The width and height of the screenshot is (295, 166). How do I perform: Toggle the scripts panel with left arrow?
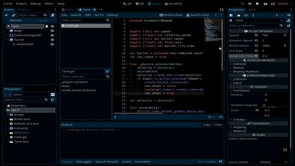115,117
